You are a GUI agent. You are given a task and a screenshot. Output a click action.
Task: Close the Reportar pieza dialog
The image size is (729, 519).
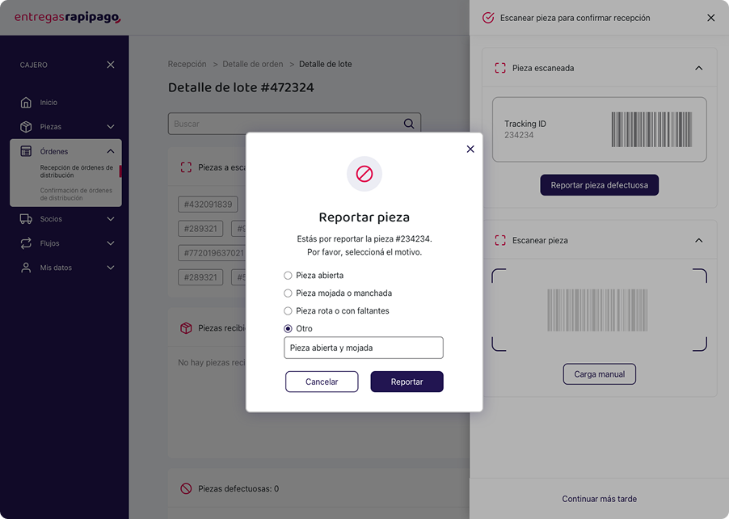(x=470, y=149)
